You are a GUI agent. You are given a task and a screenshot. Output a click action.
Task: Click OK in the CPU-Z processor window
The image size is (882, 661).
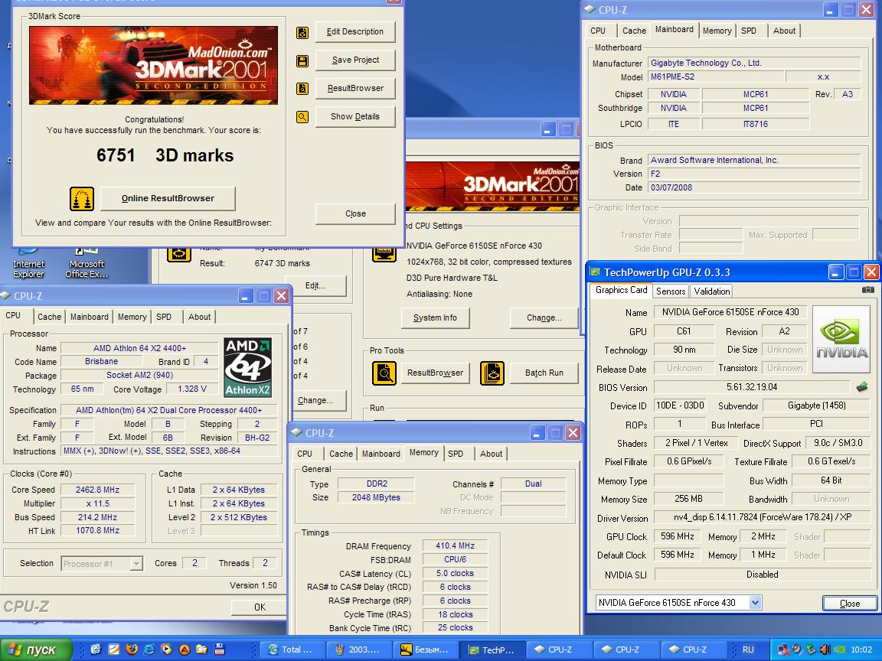click(x=260, y=607)
